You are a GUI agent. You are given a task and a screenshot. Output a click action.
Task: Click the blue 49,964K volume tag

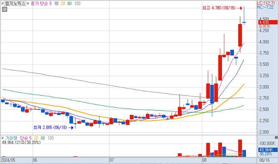[x=268, y=149]
